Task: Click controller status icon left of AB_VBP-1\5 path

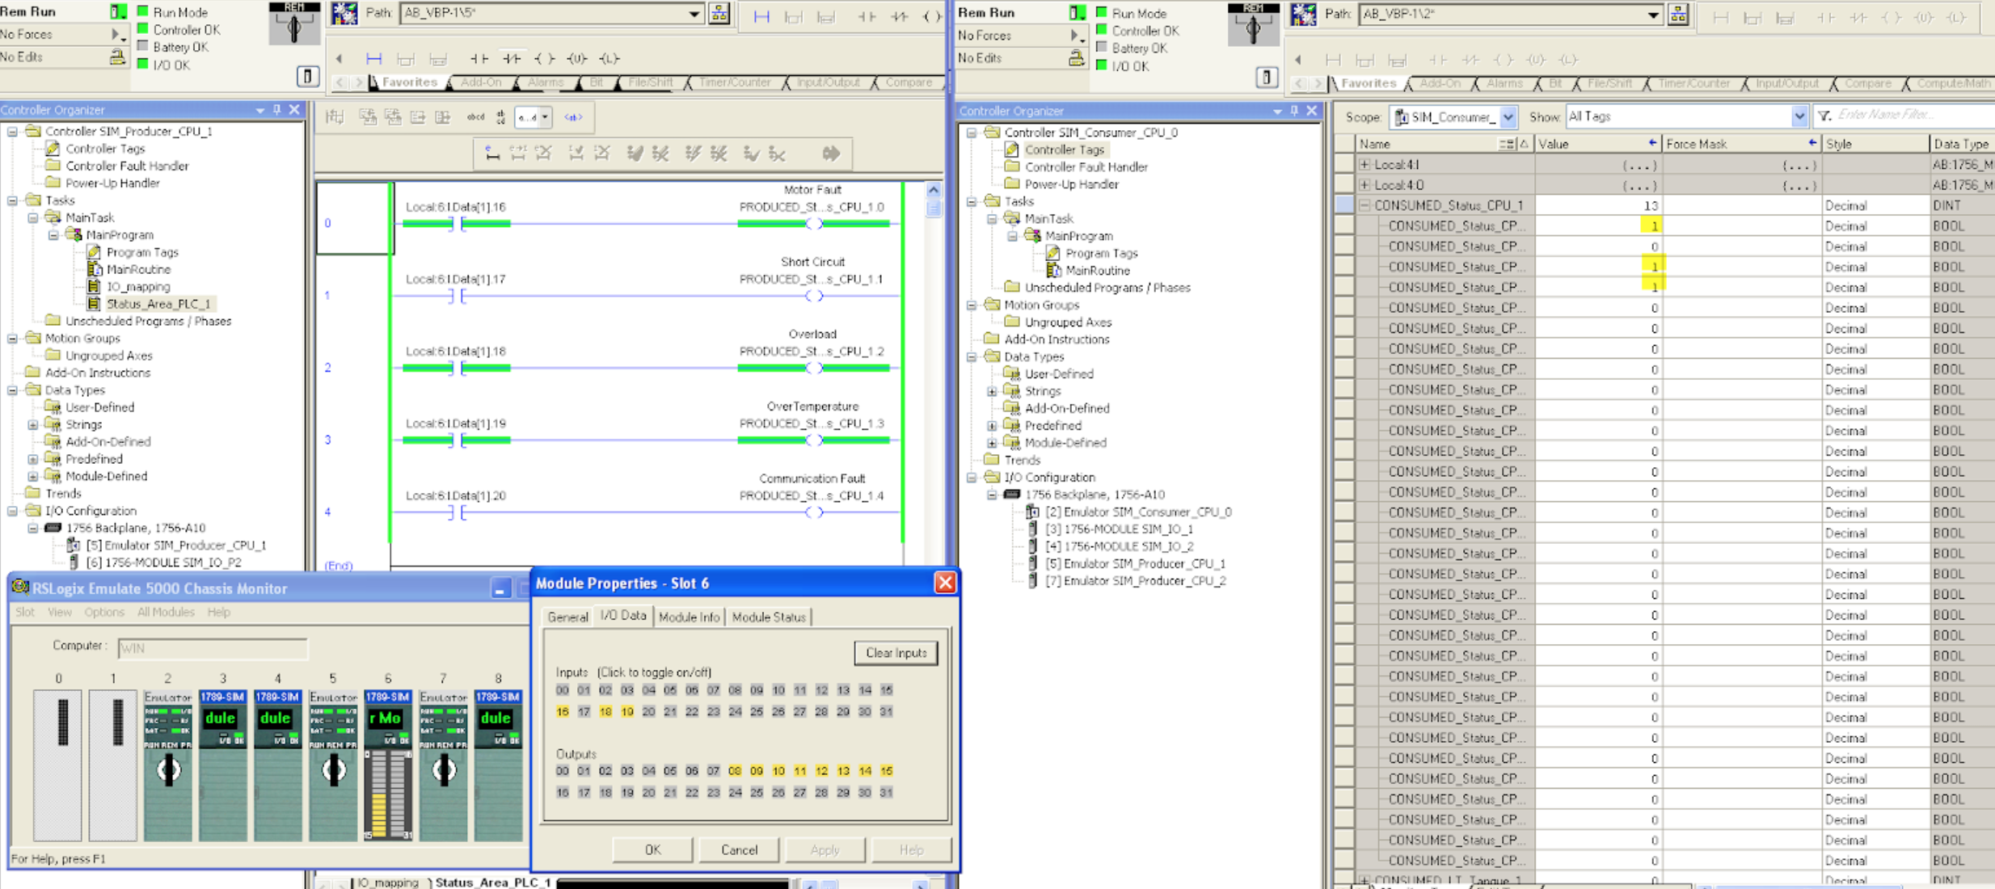Action: 345,14
